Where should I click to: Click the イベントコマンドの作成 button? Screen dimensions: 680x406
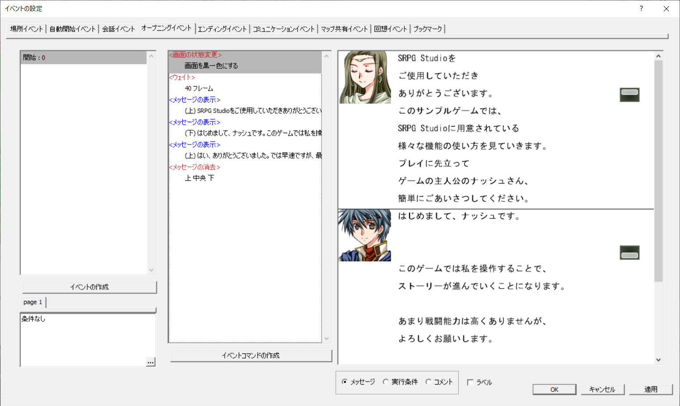coord(251,355)
